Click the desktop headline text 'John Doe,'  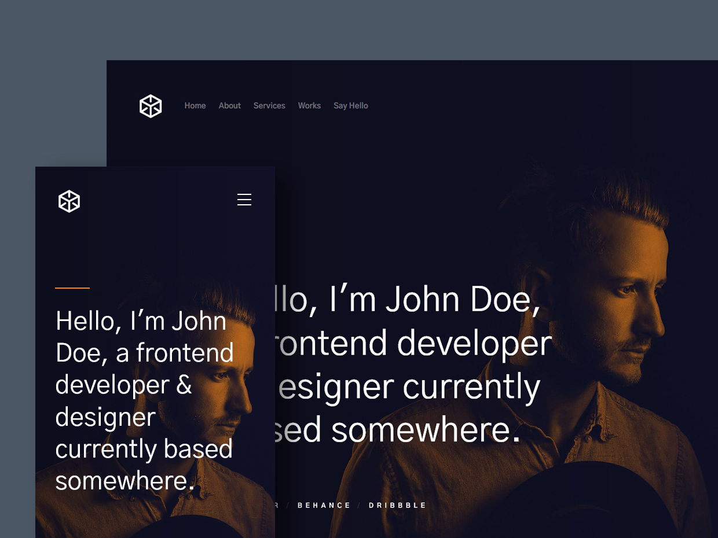pos(463,300)
